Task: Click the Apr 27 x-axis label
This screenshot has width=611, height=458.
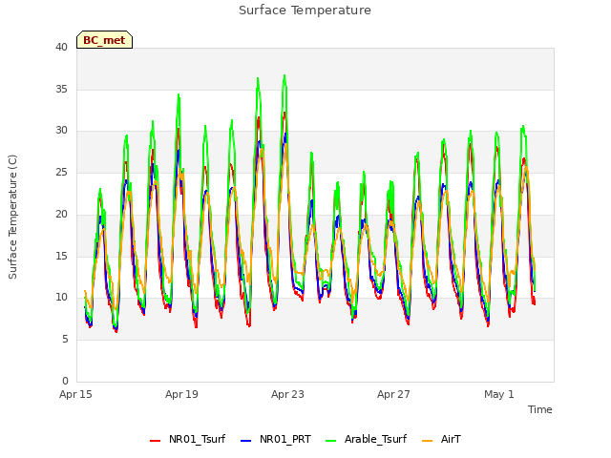Action: pyautogui.click(x=393, y=394)
